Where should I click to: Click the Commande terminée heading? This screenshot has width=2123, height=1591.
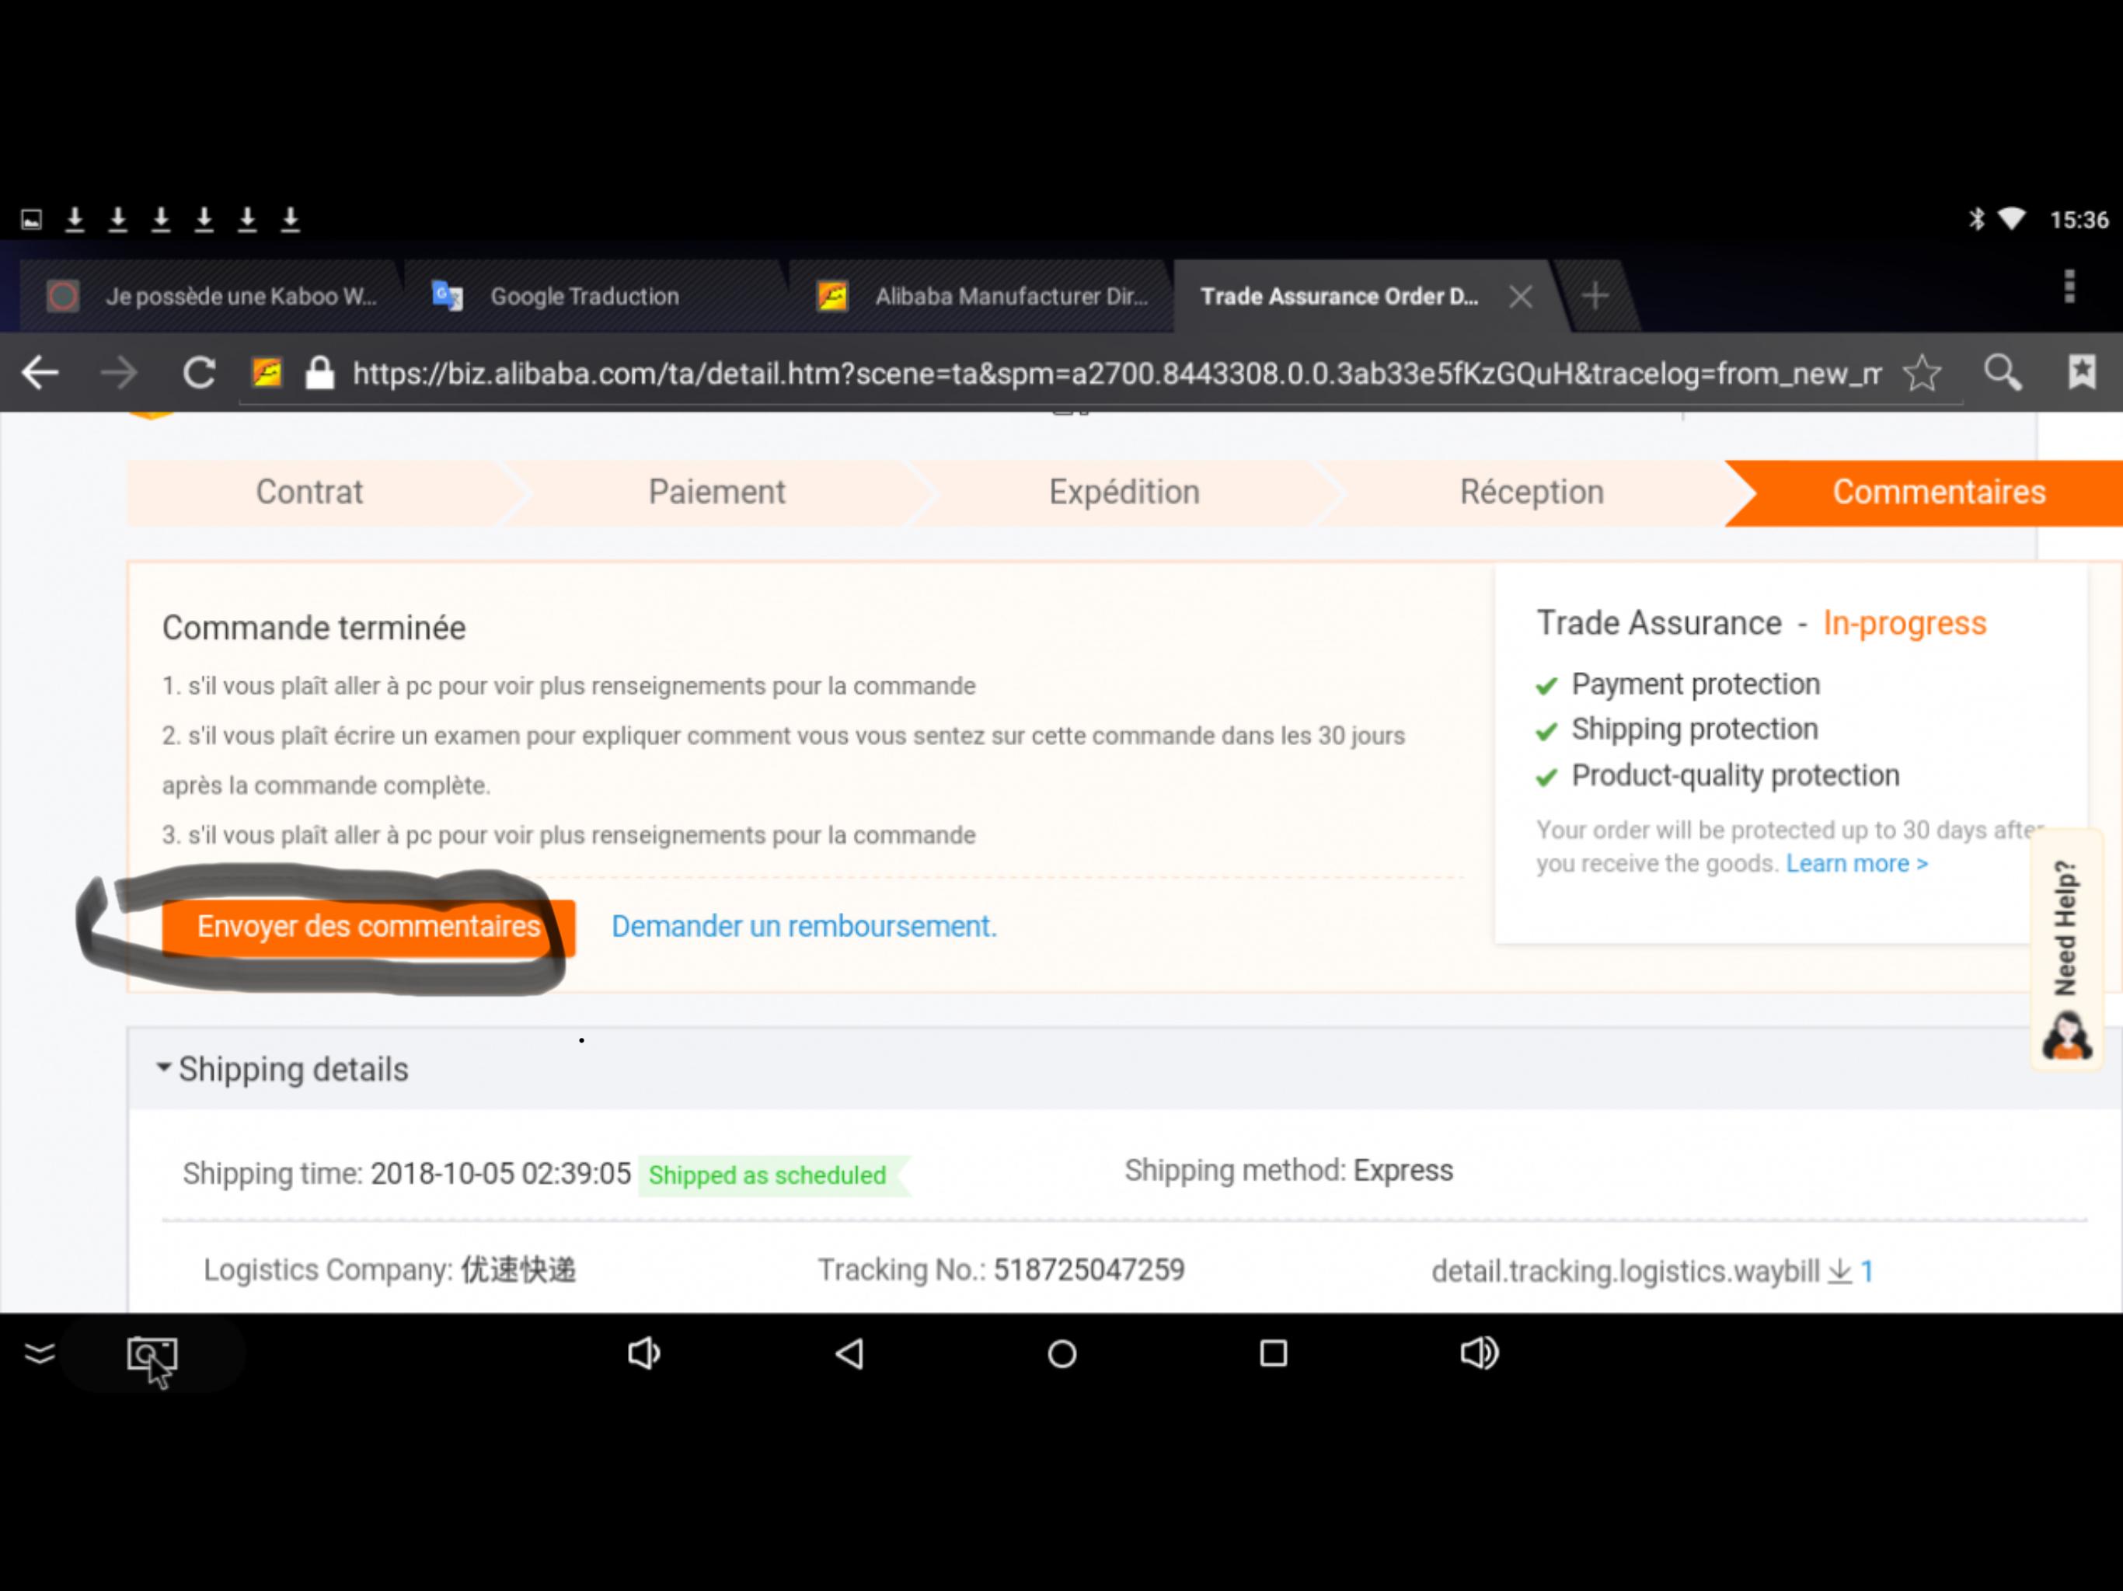point(314,628)
